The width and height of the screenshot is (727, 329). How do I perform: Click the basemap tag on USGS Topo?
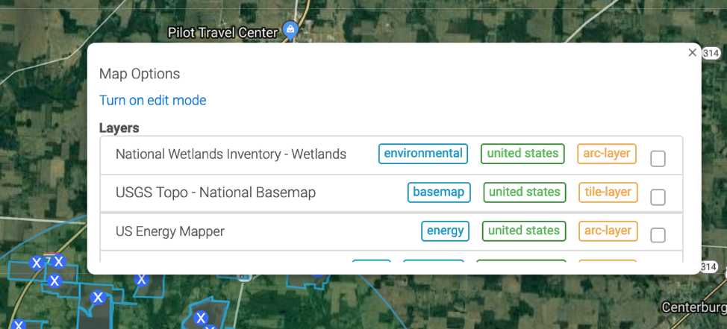point(439,192)
